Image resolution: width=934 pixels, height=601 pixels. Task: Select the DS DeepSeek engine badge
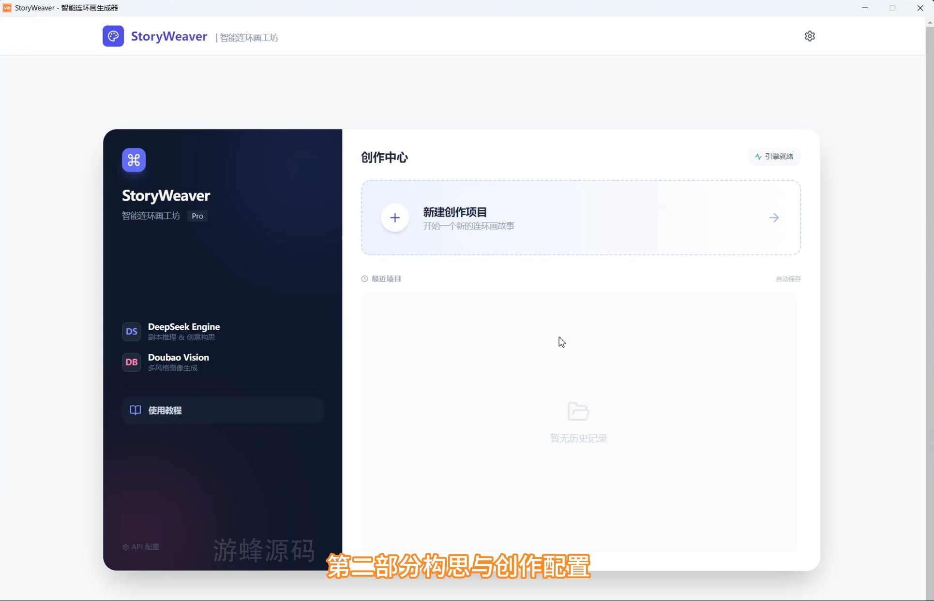click(131, 332)
